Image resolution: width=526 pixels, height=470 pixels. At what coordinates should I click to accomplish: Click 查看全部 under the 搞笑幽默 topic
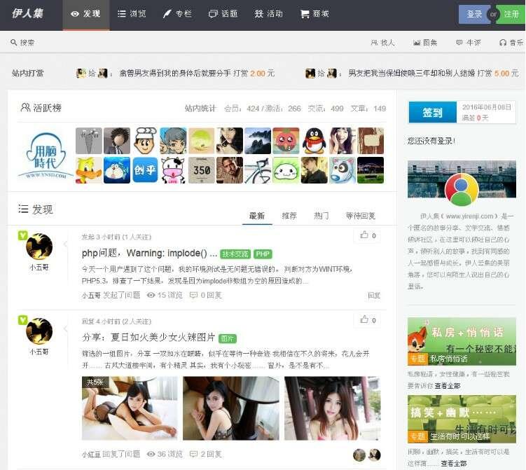point(454,464)
